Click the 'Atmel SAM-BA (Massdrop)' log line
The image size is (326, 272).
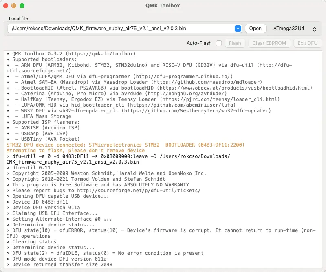(x=134, y=82)
